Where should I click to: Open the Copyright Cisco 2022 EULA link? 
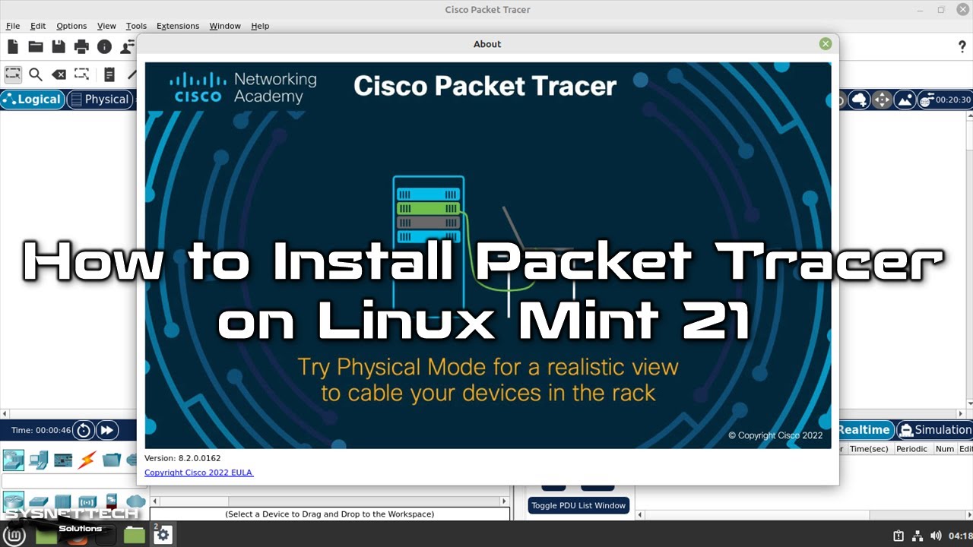click(x=198, y=473)
